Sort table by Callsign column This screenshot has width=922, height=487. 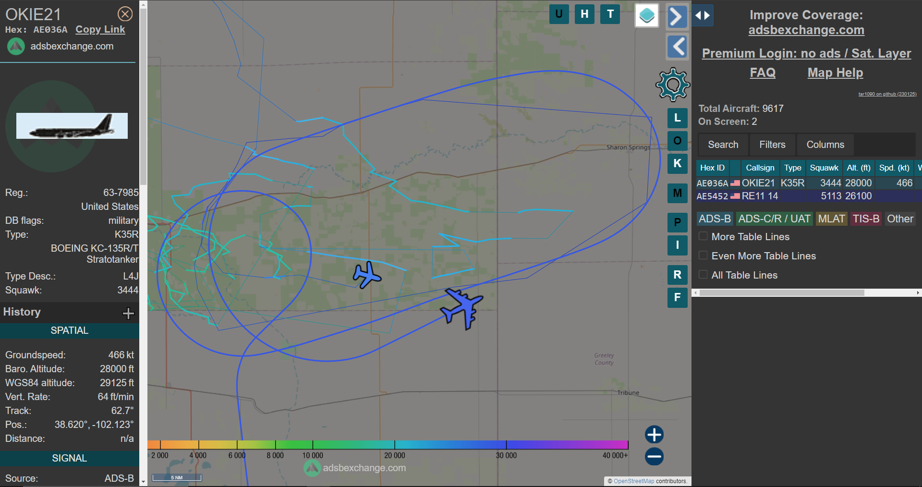(x=760, y=168)
